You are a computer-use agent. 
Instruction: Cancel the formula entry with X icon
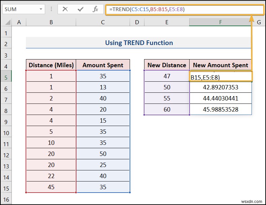click(x=65, y=9)
